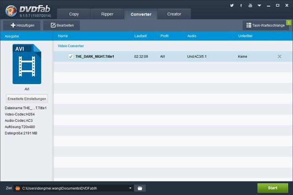This screenshot has width=293, height=195.
Task: Click the AVI profile cell
Action: point(162,56)
